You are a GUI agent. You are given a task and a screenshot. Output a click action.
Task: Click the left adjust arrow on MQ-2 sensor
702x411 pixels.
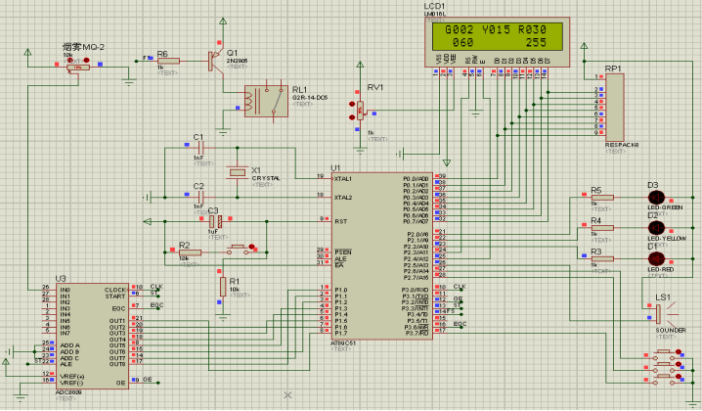[x=69, y=60]
